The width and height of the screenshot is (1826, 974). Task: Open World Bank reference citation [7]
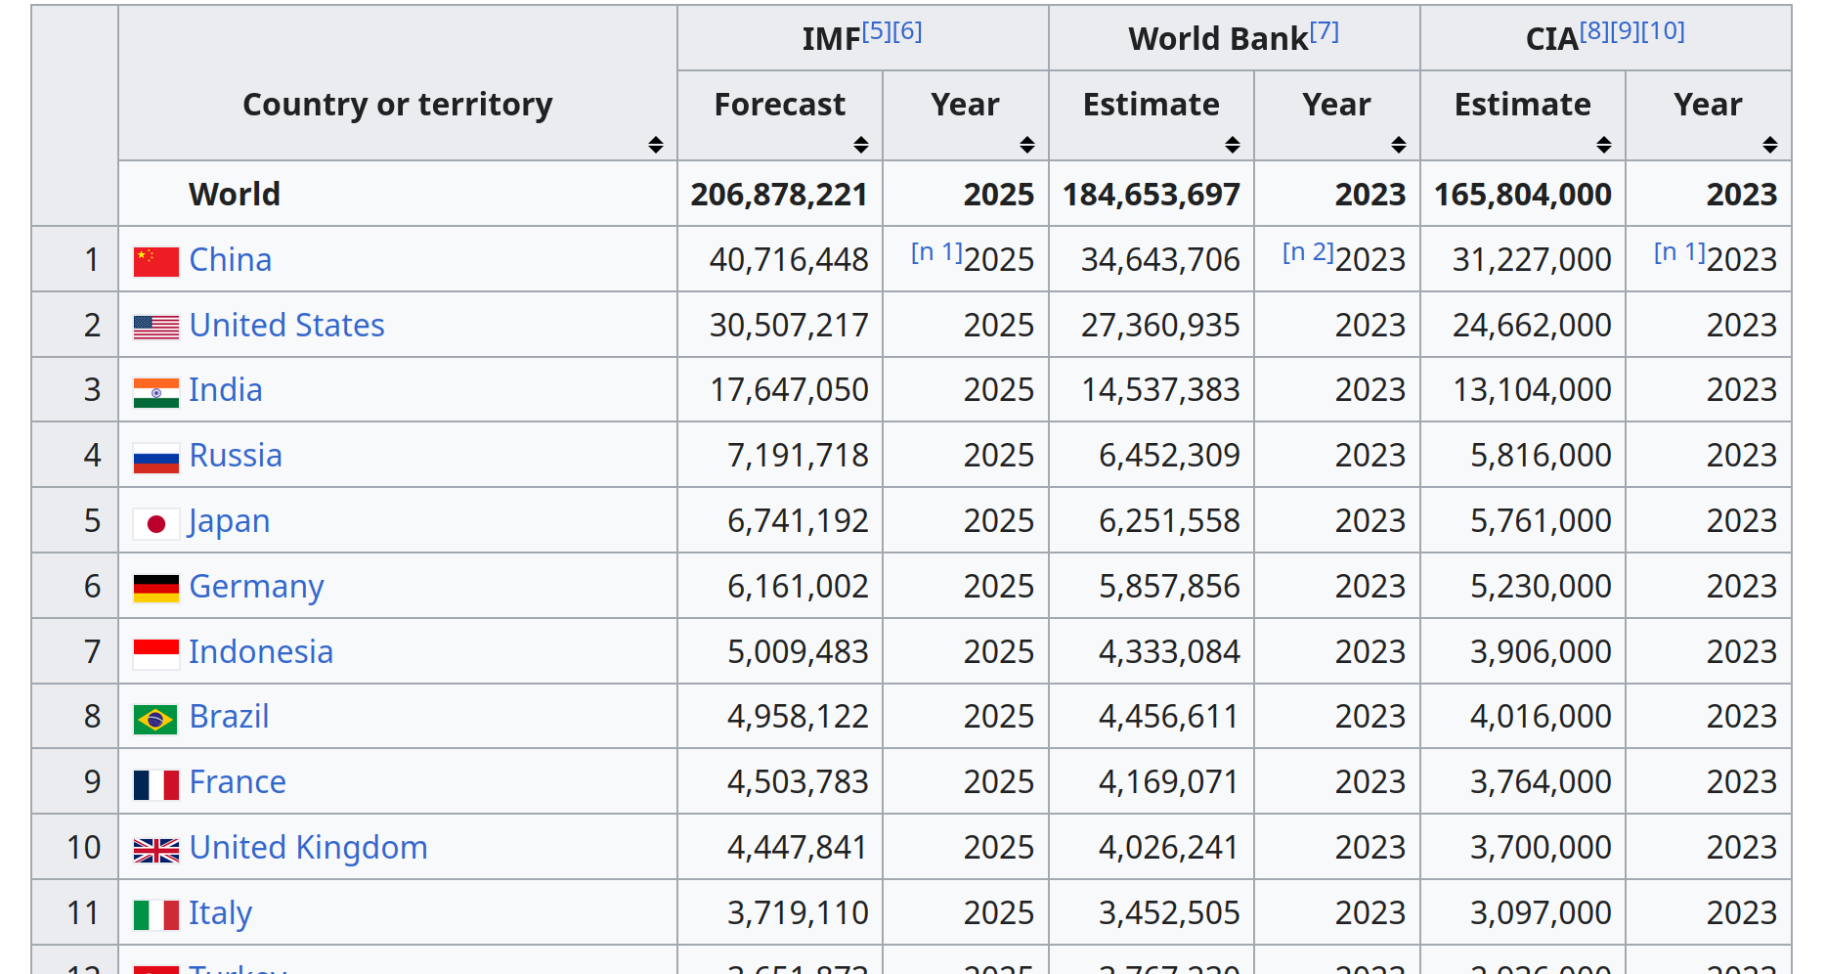tap(1325, 31)
